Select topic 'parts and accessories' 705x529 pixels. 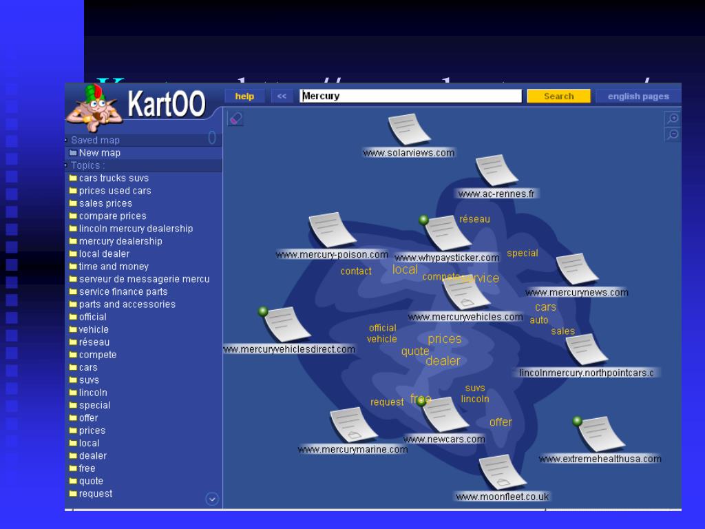click(127, 304)
